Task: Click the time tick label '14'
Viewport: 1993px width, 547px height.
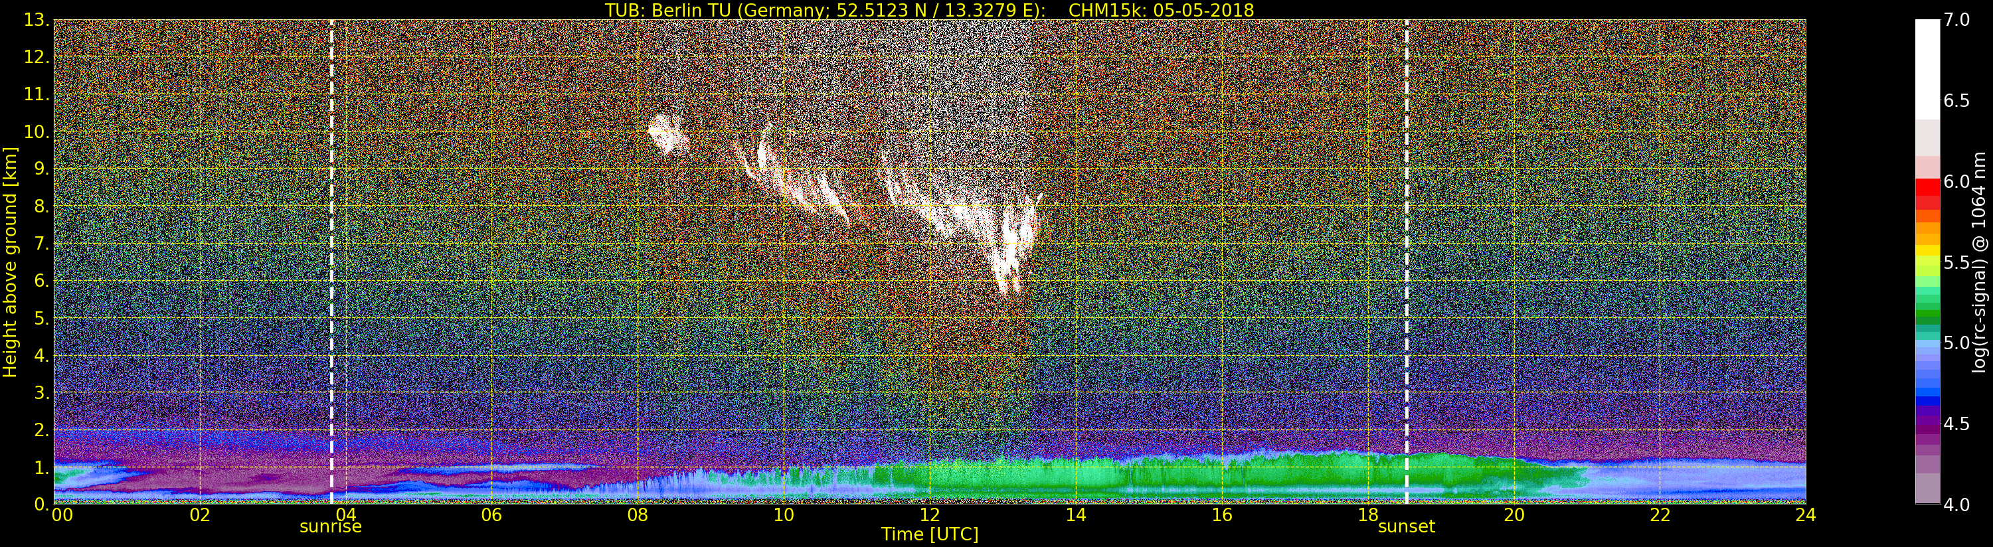Action: point(1075,514)
